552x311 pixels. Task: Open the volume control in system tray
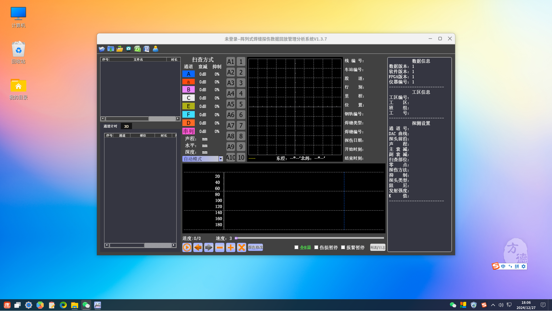coord(501,305)
